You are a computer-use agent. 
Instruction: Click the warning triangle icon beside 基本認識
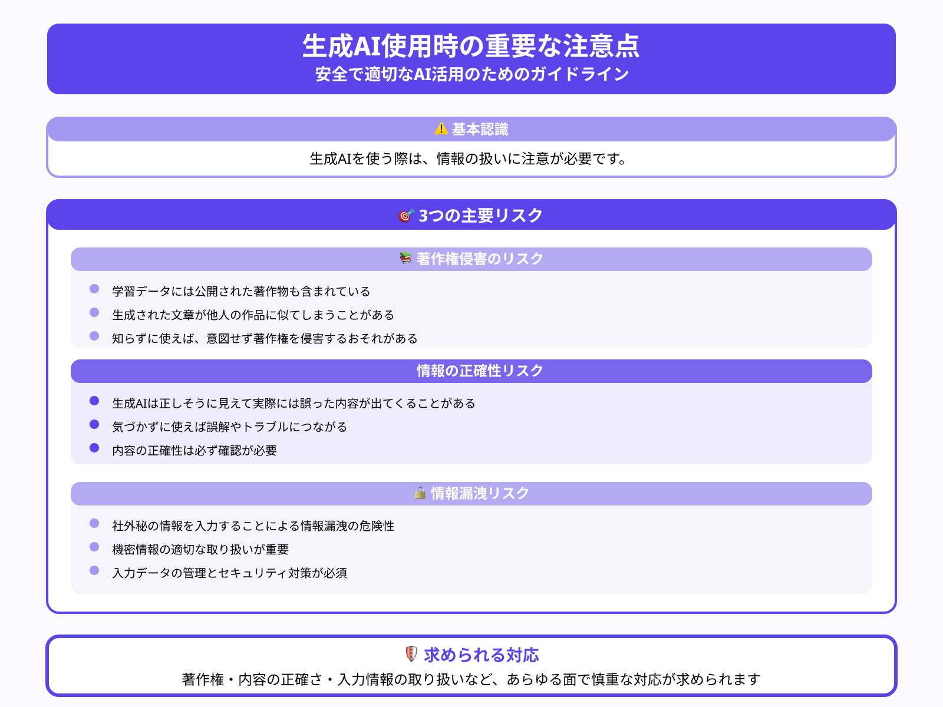tap(441, 128)
